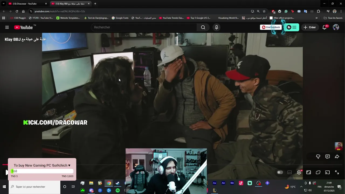This screenshot has width=345, height=194.
Task: Open a new browser tab
Action: pyautogui.click(x=95, y=4)
